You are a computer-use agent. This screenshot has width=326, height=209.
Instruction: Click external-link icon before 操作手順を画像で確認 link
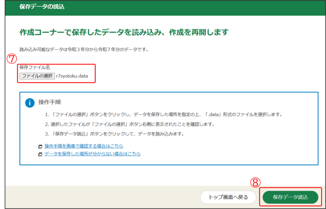point(40,146)
